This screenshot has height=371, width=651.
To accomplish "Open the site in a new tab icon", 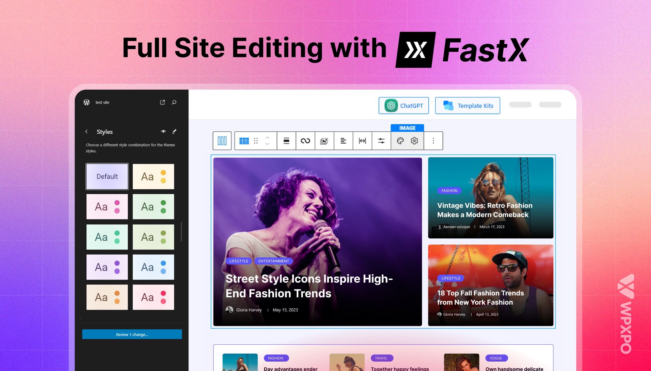I will point(162,102).
